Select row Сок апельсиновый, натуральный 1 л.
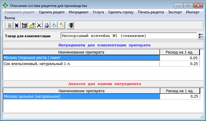This screenshot has width=206, height=121. coord(81,64)
